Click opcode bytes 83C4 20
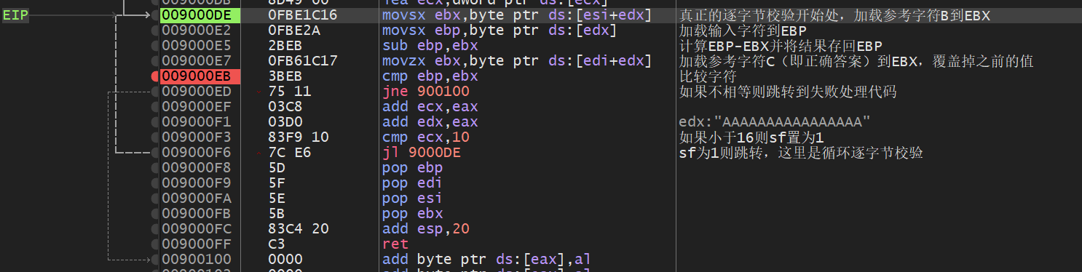The image size is (1082, 272). pyautogui.click(x=299, y=228)
